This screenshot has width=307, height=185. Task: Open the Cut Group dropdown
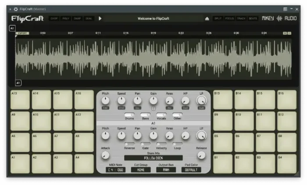click(141, 170)
